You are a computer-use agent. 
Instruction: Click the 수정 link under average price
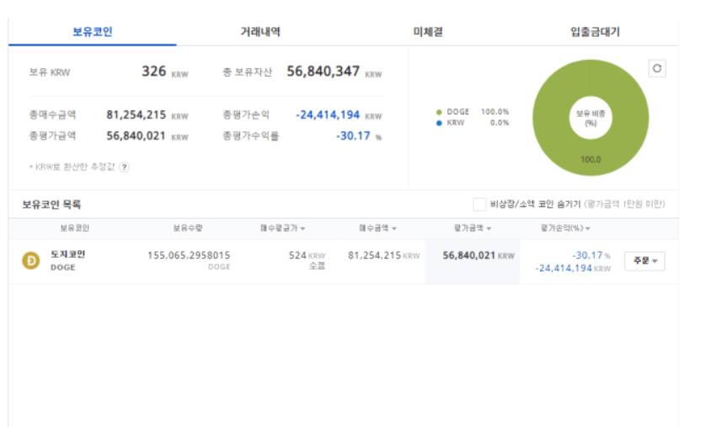point(318,265)
